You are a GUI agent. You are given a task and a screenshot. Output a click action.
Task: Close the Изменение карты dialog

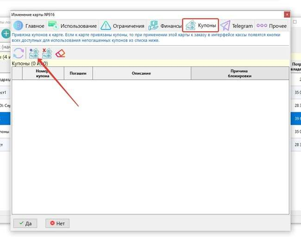tap(287, 15)
